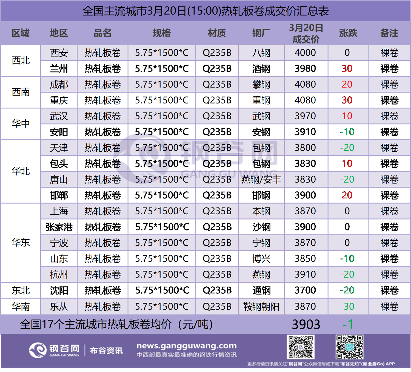The height and width of the screenshot is (372, 411).
Task: Click the 酒钢 steel mill cell
Action: (261, 69)
